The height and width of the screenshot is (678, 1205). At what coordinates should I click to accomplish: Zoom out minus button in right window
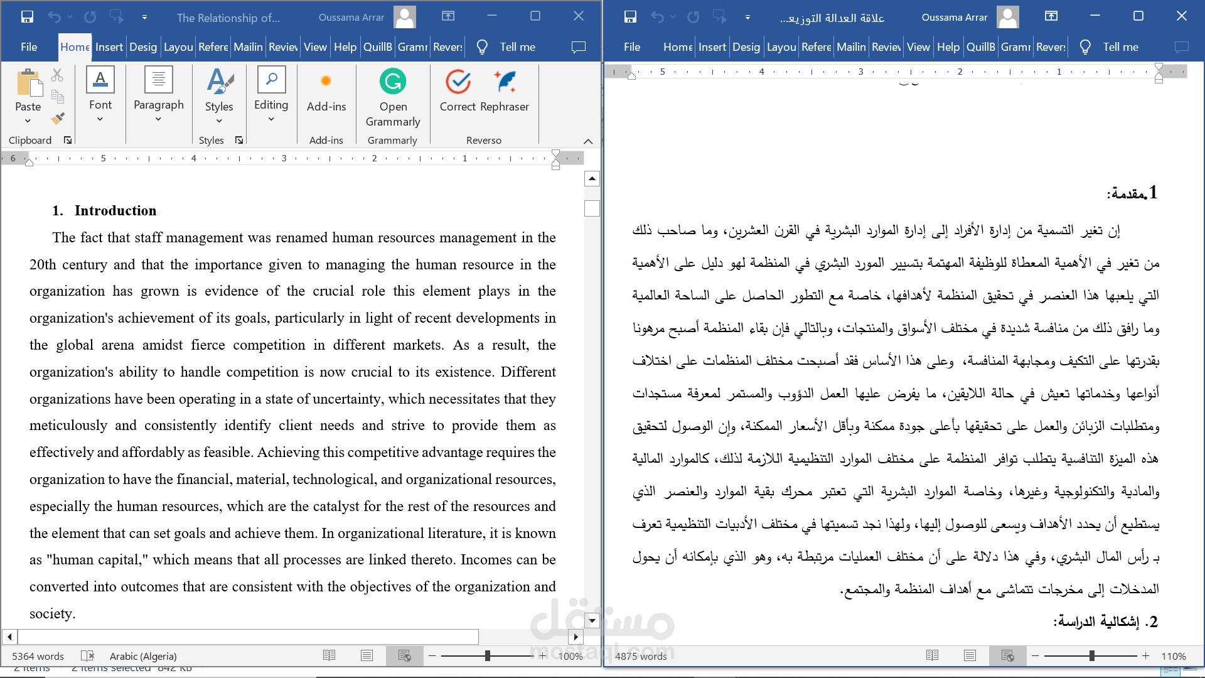tap(1035, 656)
